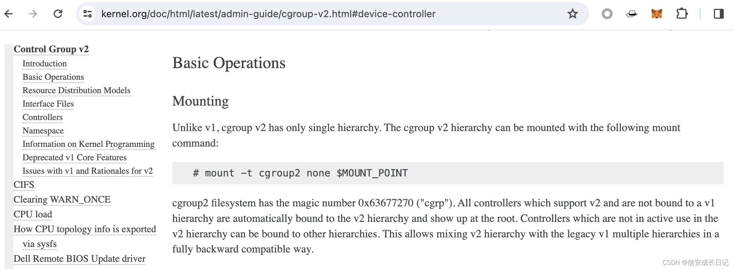Open the Controllers sidebar entry
Screen dimensions: 734x269
[x=42, y=117]
